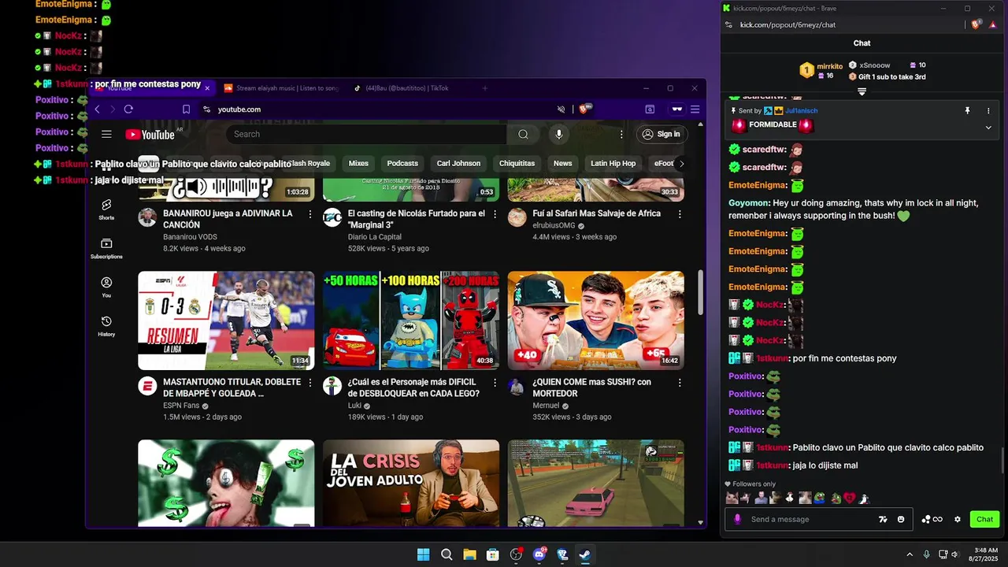The image size is (1008, 567).
Task: Click Brave Rewards triangle in Kick window
Action: pyautogui.click(x=993, y=24)
